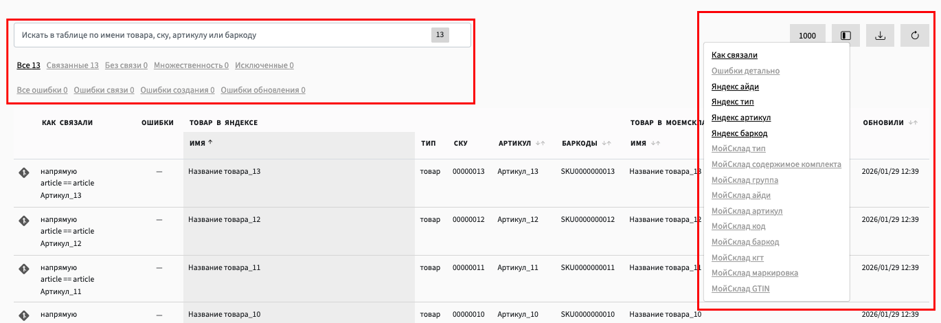
Task: Click Ошибки обновления 0 link
Action: tap(263, 90)
